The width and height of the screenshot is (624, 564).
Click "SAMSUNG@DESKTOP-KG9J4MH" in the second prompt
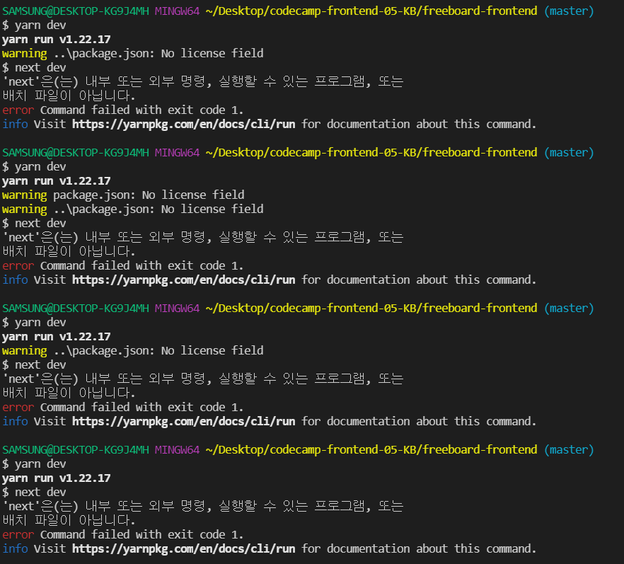click(76, 153)
